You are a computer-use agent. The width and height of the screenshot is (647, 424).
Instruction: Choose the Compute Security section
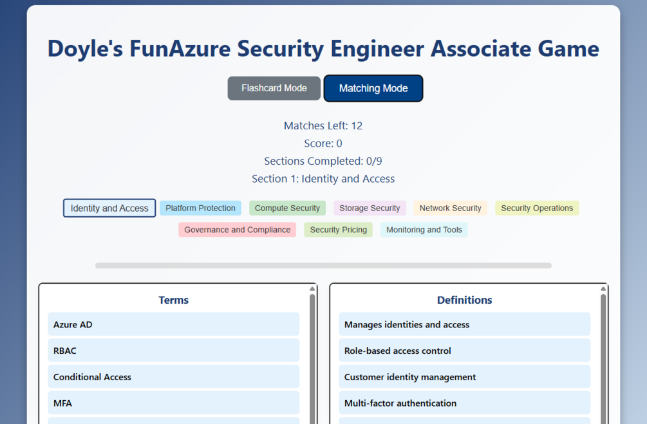point(287,208)
